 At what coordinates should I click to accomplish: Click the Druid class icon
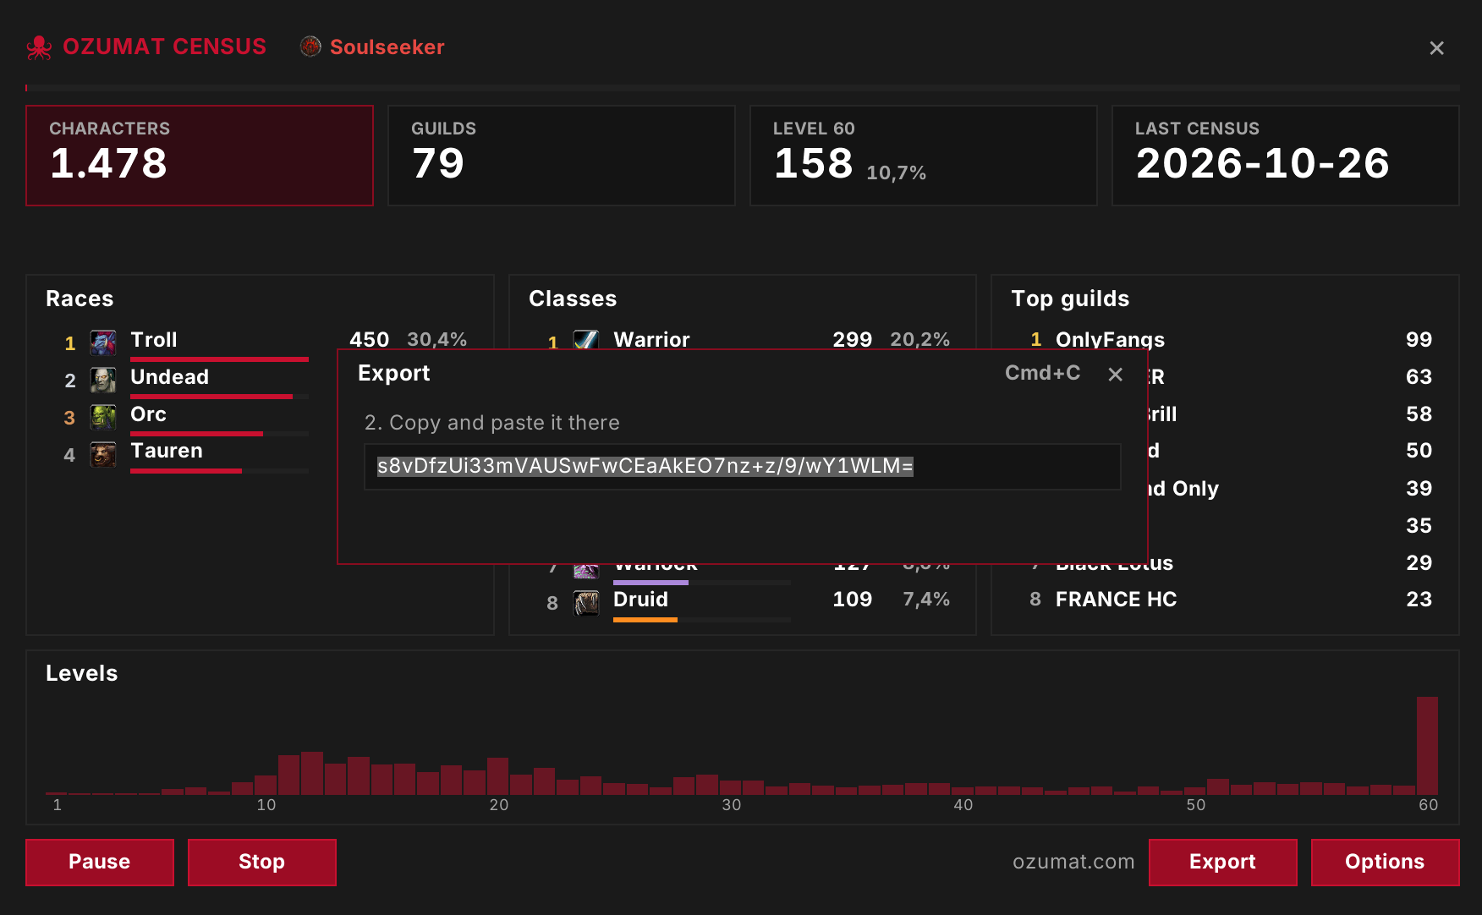click(x=586, y=603)
